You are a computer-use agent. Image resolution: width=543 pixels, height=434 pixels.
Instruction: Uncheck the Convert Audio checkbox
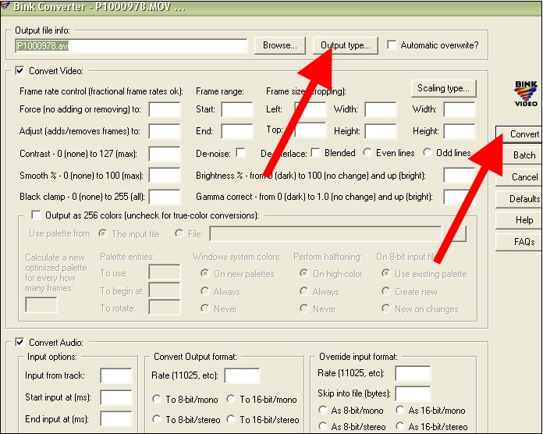click(20, 343)
